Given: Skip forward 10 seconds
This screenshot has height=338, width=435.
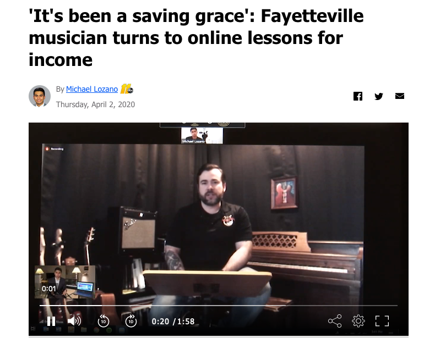Looking at the screenshot, I should (x=131, y=321).
